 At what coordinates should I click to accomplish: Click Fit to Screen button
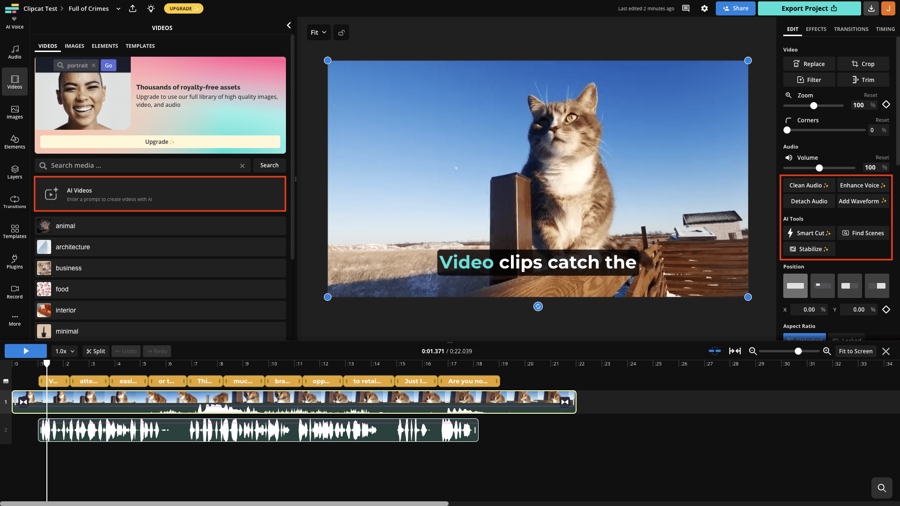pyautogui.click(x=855, y=351)
